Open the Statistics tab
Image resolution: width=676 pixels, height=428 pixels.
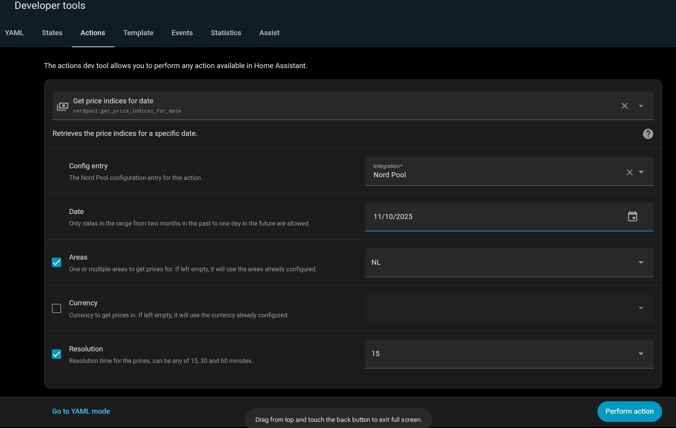pyautogui.click(x=226, y=33)
